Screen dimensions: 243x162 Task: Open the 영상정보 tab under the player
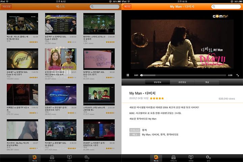pos(158,82)
